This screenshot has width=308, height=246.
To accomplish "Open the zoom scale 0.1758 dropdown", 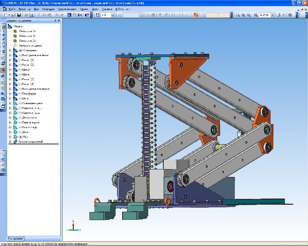I will [273, 15].
